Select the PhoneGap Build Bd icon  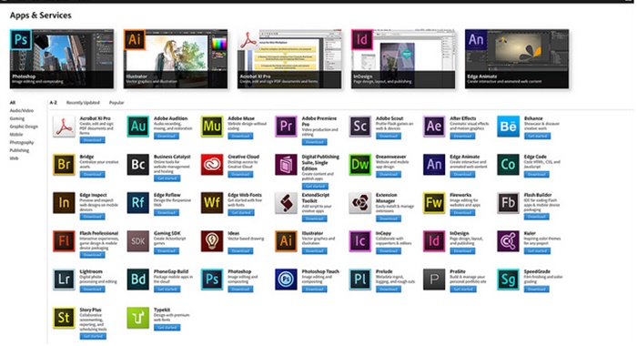137,280
